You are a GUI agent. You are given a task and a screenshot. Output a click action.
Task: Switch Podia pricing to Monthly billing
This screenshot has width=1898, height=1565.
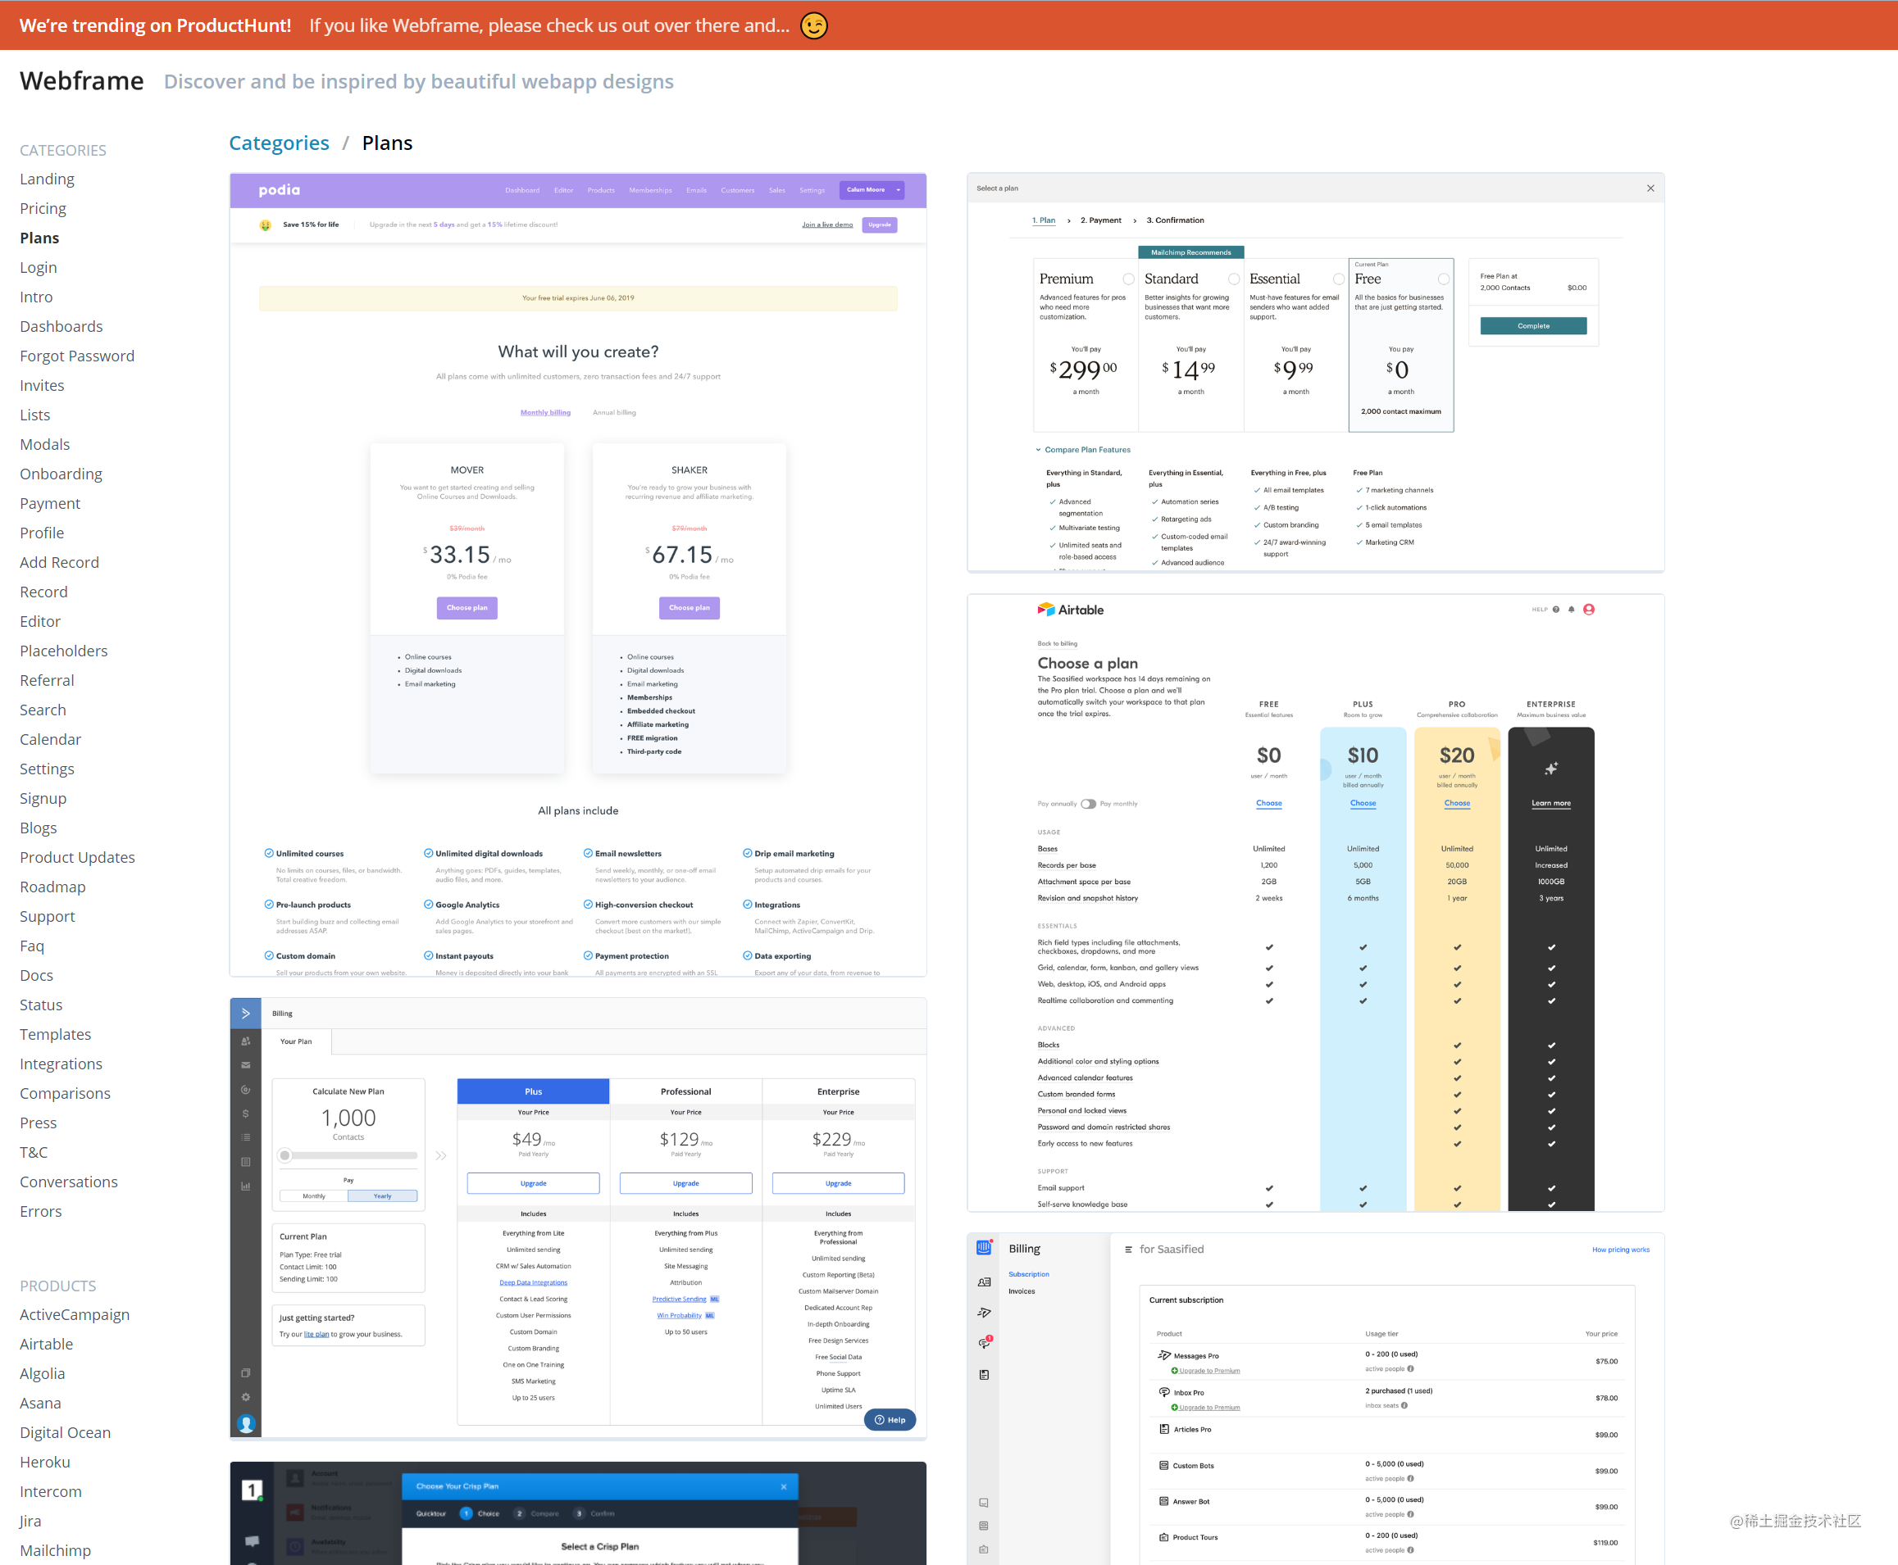pos(545,413)
